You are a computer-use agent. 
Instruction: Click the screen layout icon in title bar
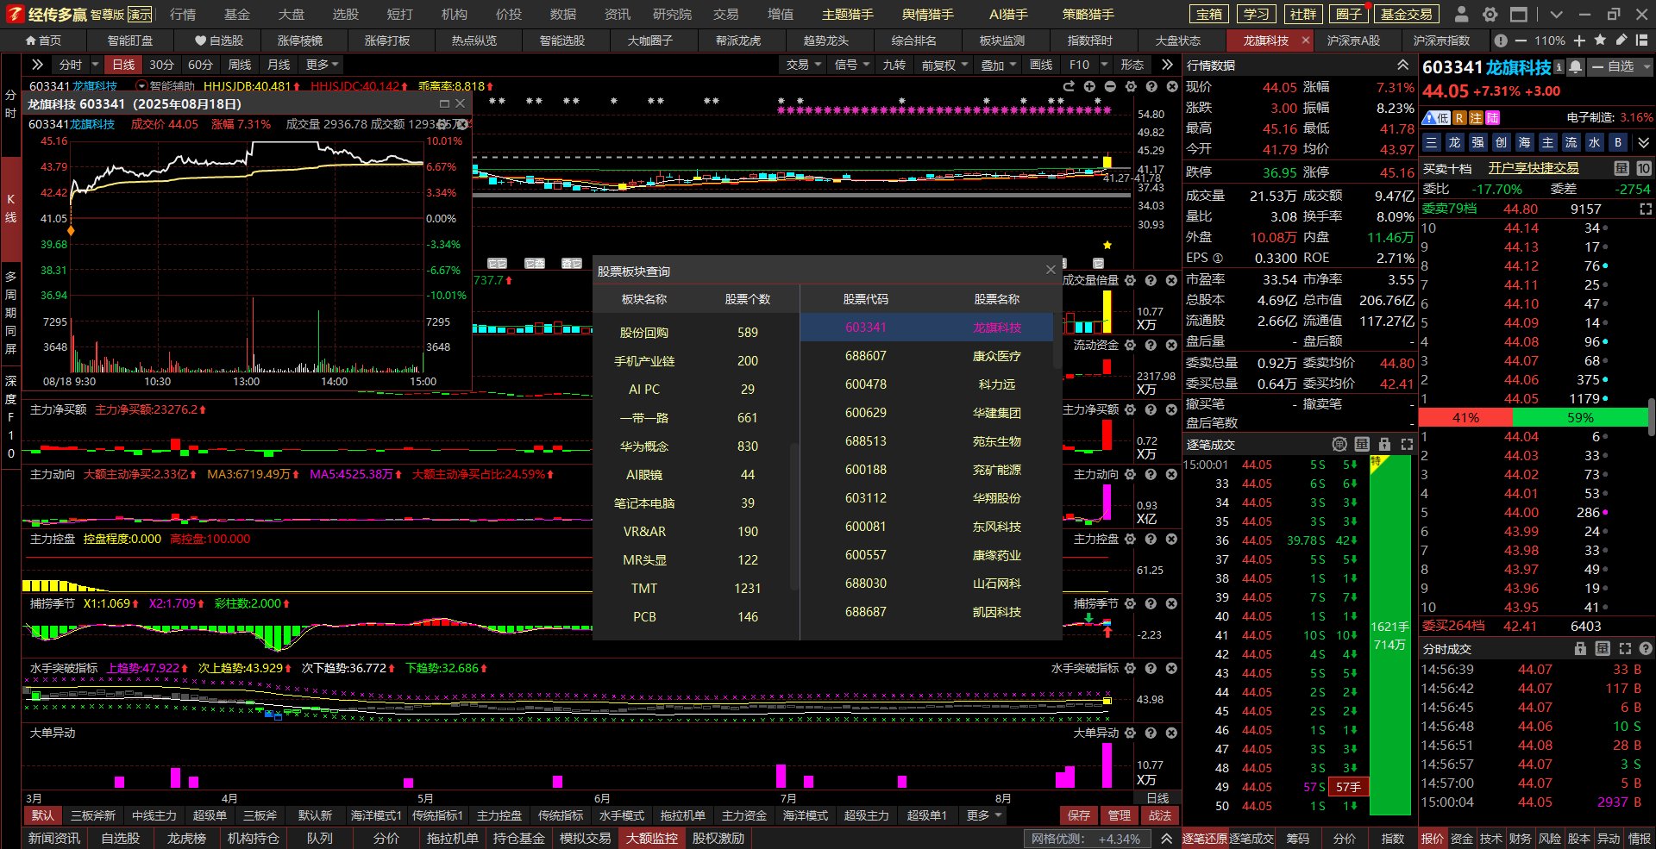point(1518,14)
